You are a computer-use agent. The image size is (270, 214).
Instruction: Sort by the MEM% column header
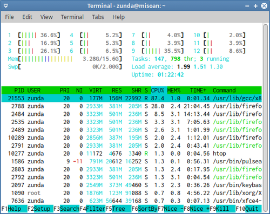(174, 91)
